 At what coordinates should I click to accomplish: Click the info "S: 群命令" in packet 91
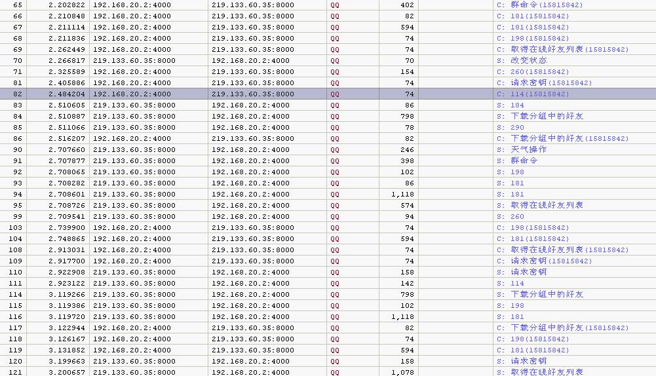517,160
